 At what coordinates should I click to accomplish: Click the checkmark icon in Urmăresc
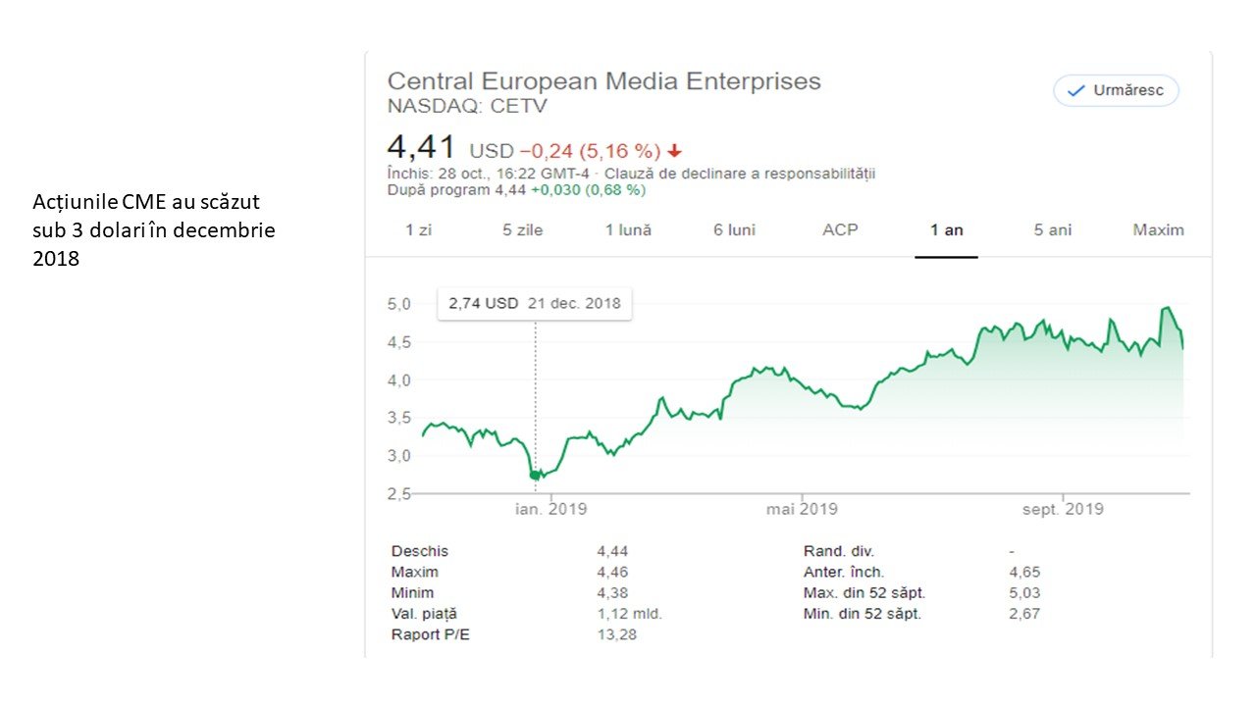[1076, 91]
